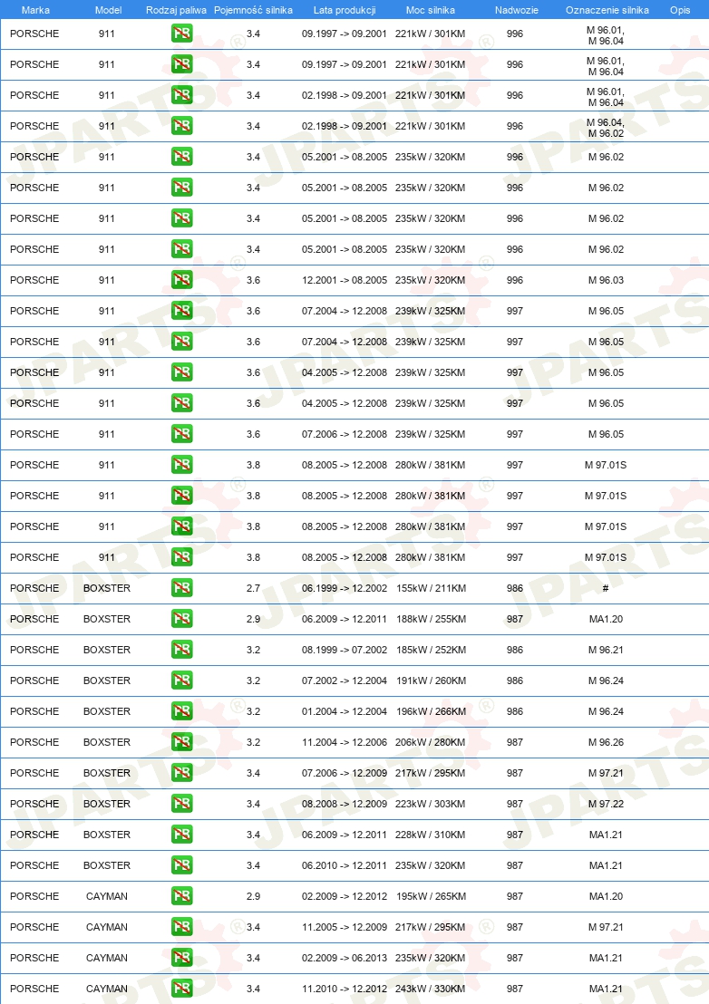Click petrol icon in 911 M 96.03 row
Image resolution: width=709 pixels, height=1004 pixels.
(x=182, y=280)
